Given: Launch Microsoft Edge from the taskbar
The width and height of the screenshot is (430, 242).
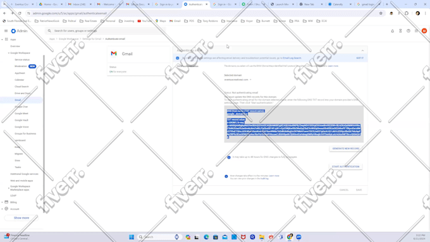Looking at the screenshot, I should pyautogui.click(x=206, y=237).
